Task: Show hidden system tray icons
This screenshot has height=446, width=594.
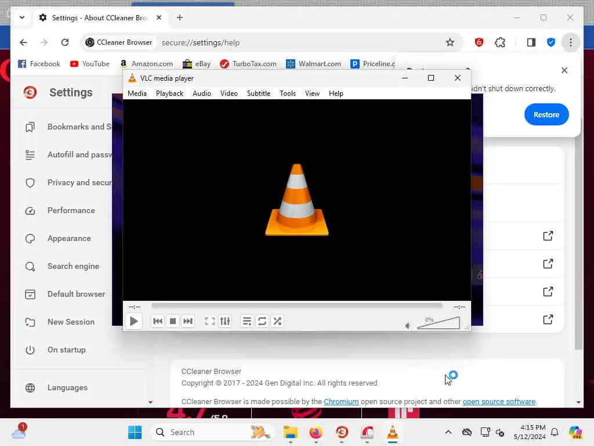Action: (x=448, y=432)
